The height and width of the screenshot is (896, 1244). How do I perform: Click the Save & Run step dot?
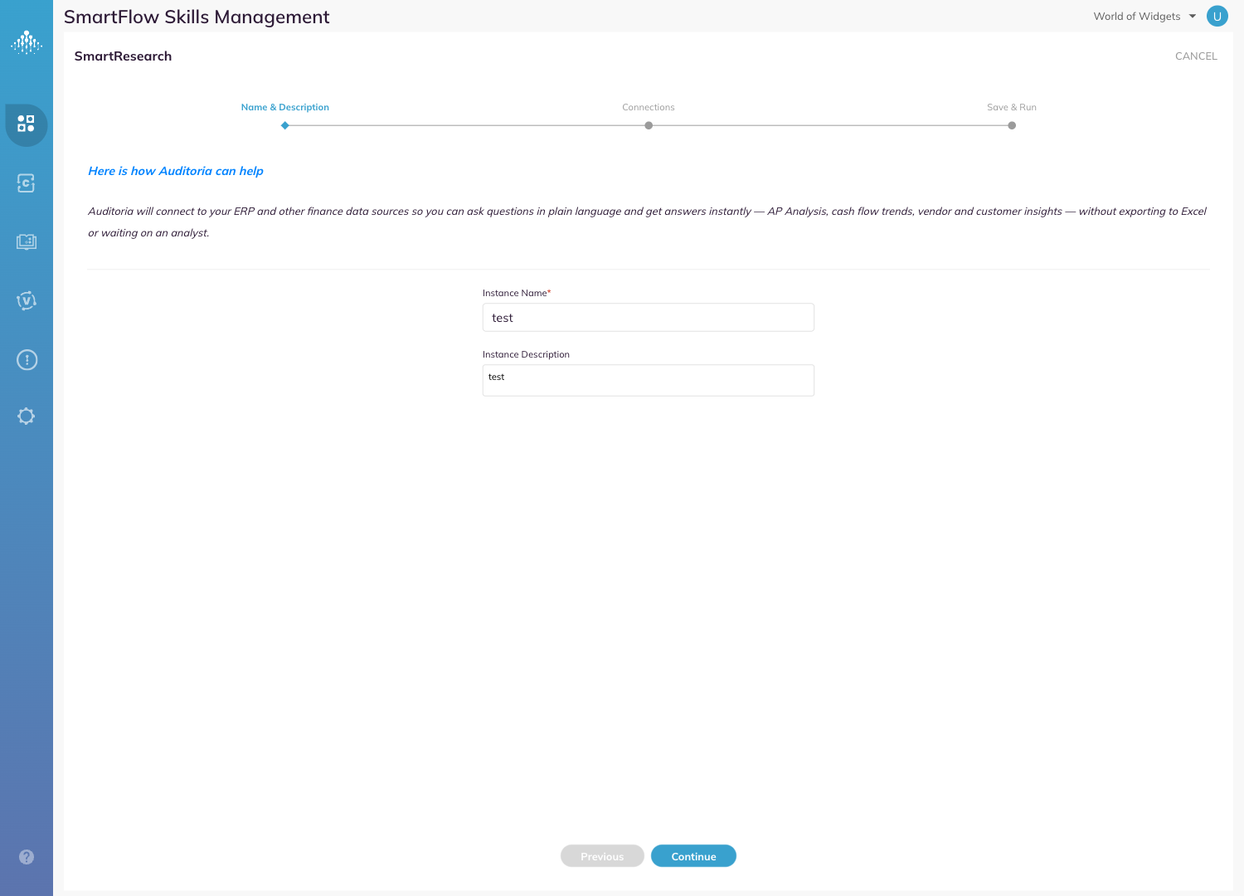coord(1012,126)
